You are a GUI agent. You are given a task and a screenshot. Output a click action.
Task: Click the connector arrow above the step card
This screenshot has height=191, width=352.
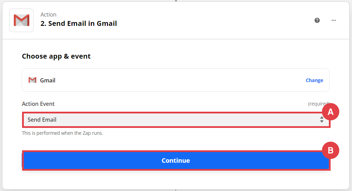click(176, 1)
